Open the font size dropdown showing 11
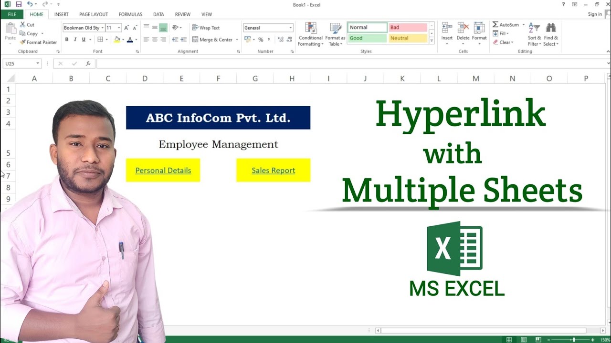Viewport: 611px width, 343px height. (x=113, y=28)
